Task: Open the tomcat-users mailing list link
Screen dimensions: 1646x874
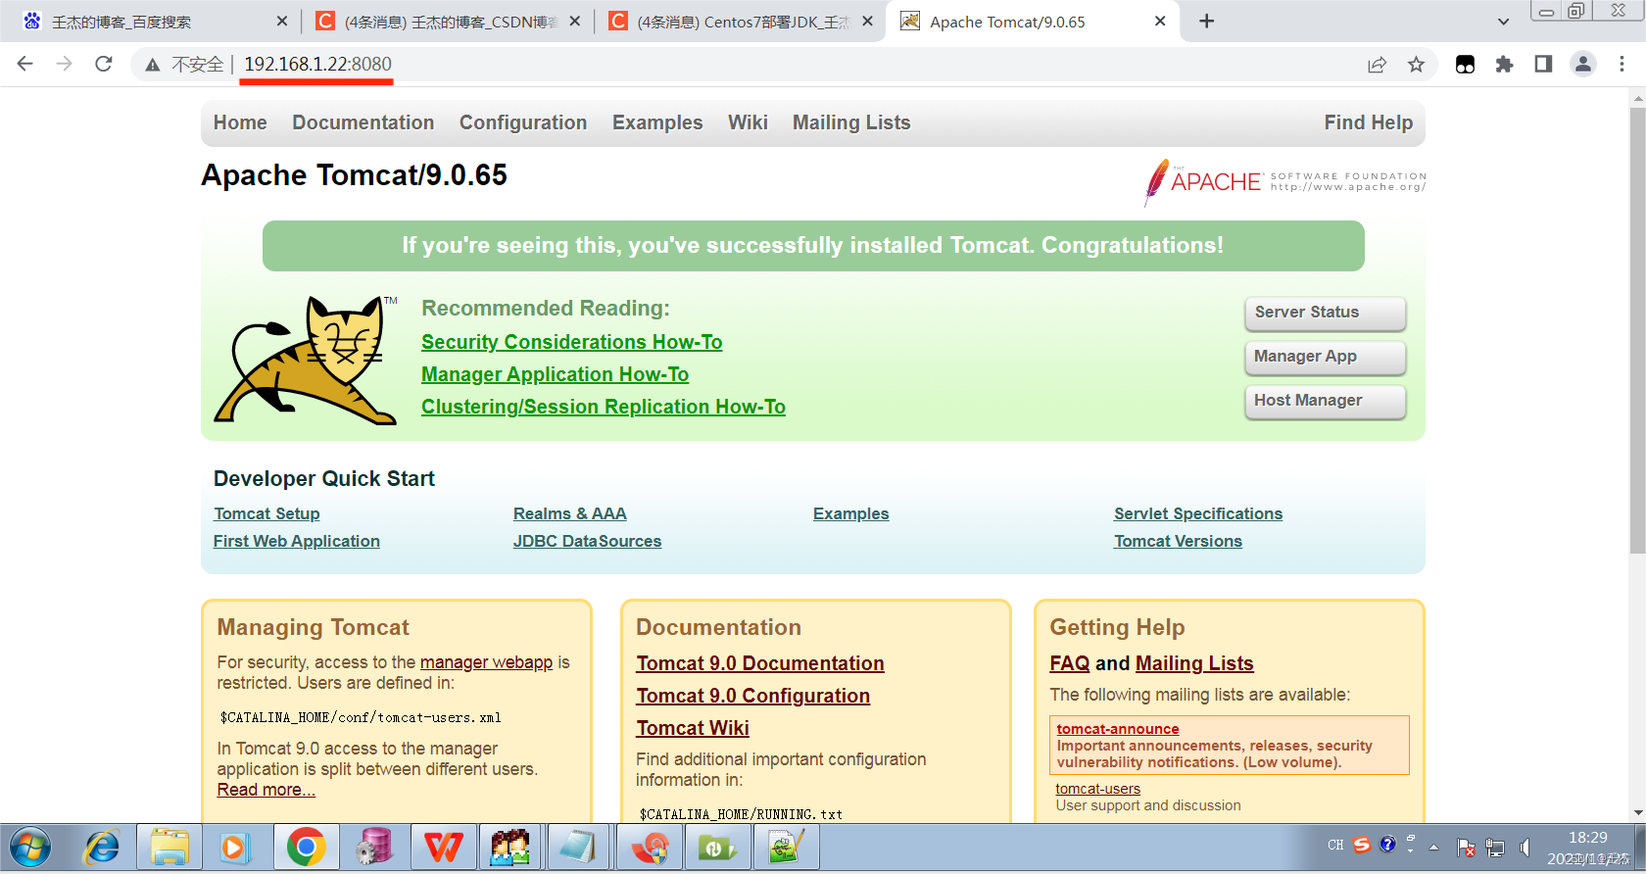Action: (x=1097, y=789)
